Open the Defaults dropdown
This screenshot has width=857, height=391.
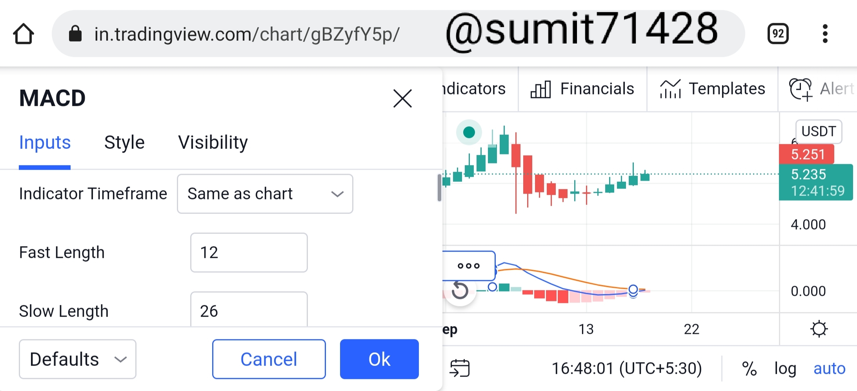pos(78,359)
